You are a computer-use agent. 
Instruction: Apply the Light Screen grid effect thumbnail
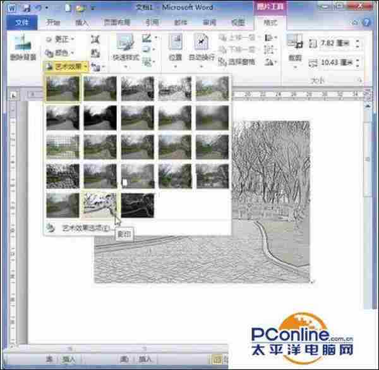pyautogui.click(x=63, y=147)
